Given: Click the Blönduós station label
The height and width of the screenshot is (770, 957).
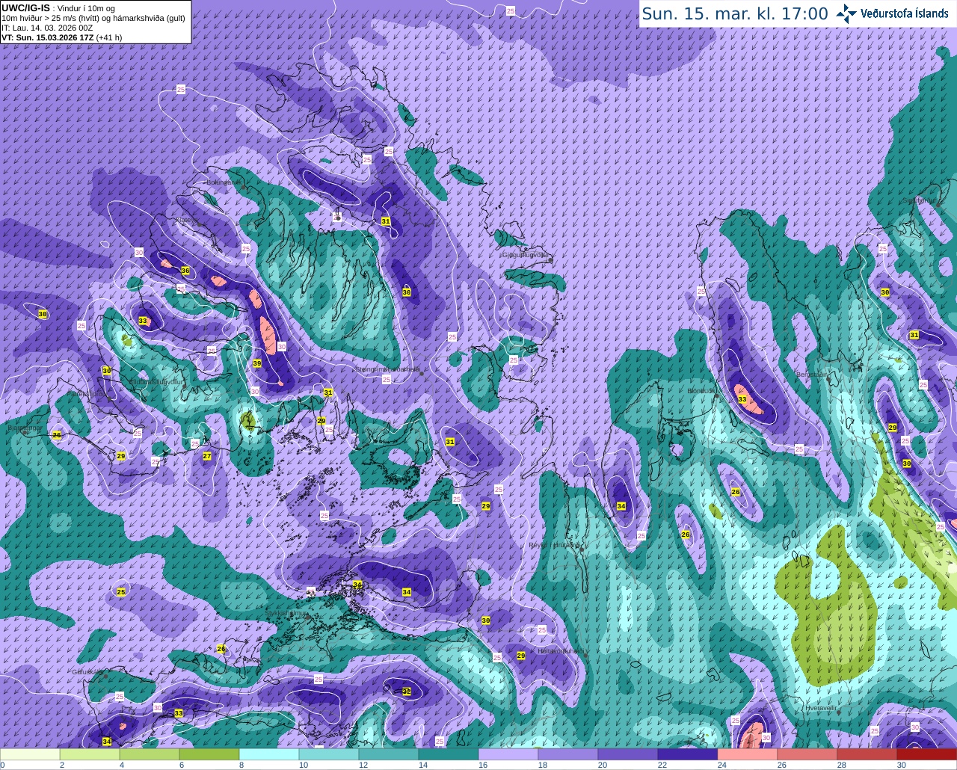Looking at the screenshot, I should (701, 390).
